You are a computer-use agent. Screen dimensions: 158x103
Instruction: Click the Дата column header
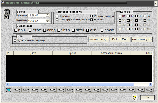tap(33, 53)
